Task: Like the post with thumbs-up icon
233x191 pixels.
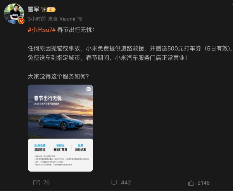Action: (191, 183)
